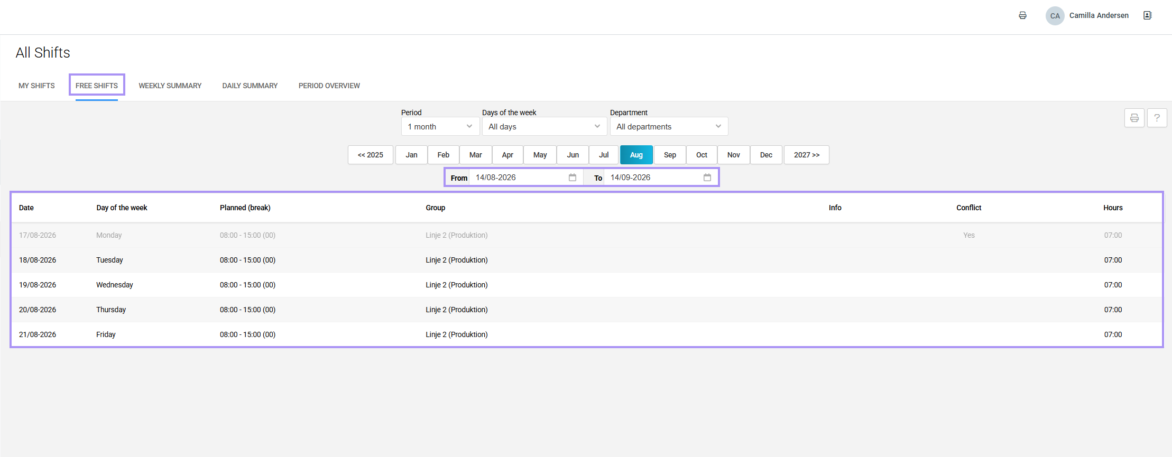Select the Nov month button
1172x457 pixels.
734,155
